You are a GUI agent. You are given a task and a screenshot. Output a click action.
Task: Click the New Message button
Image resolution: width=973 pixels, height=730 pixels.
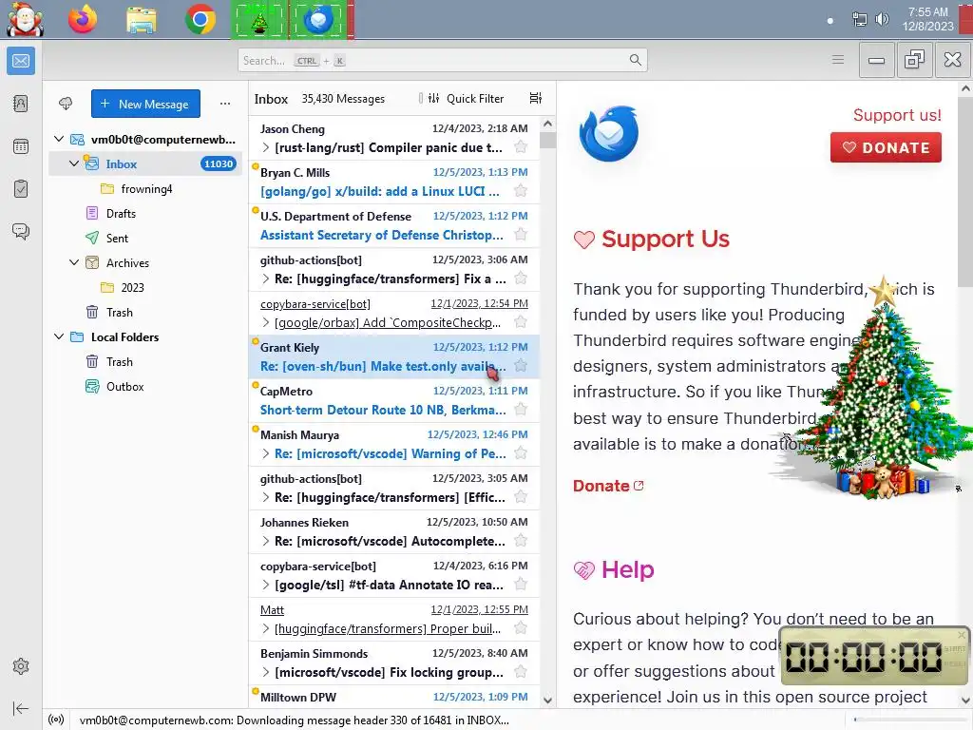tap(145, 104)
